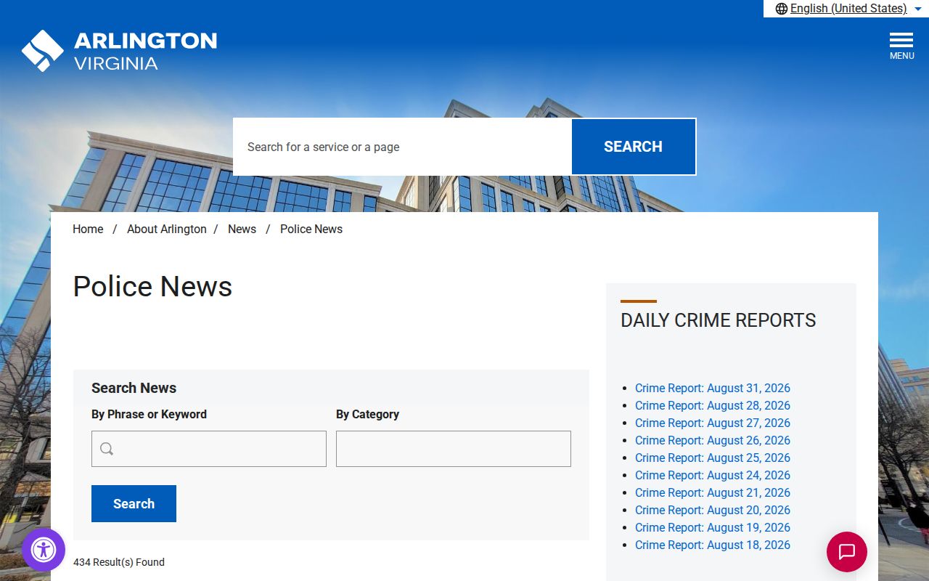Open Crime Report: August 25, 2026

(713, 458)
